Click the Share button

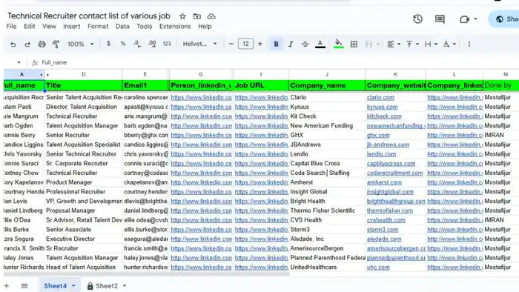coord(504,19)
